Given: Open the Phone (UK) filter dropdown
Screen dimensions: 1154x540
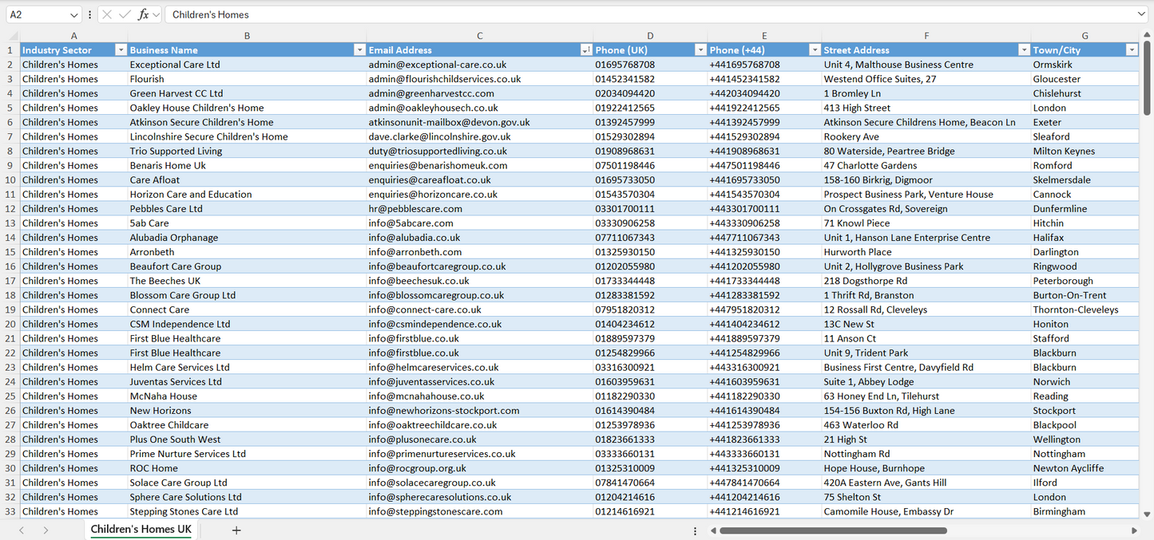Looking at the screenshot, I should 700,49.
